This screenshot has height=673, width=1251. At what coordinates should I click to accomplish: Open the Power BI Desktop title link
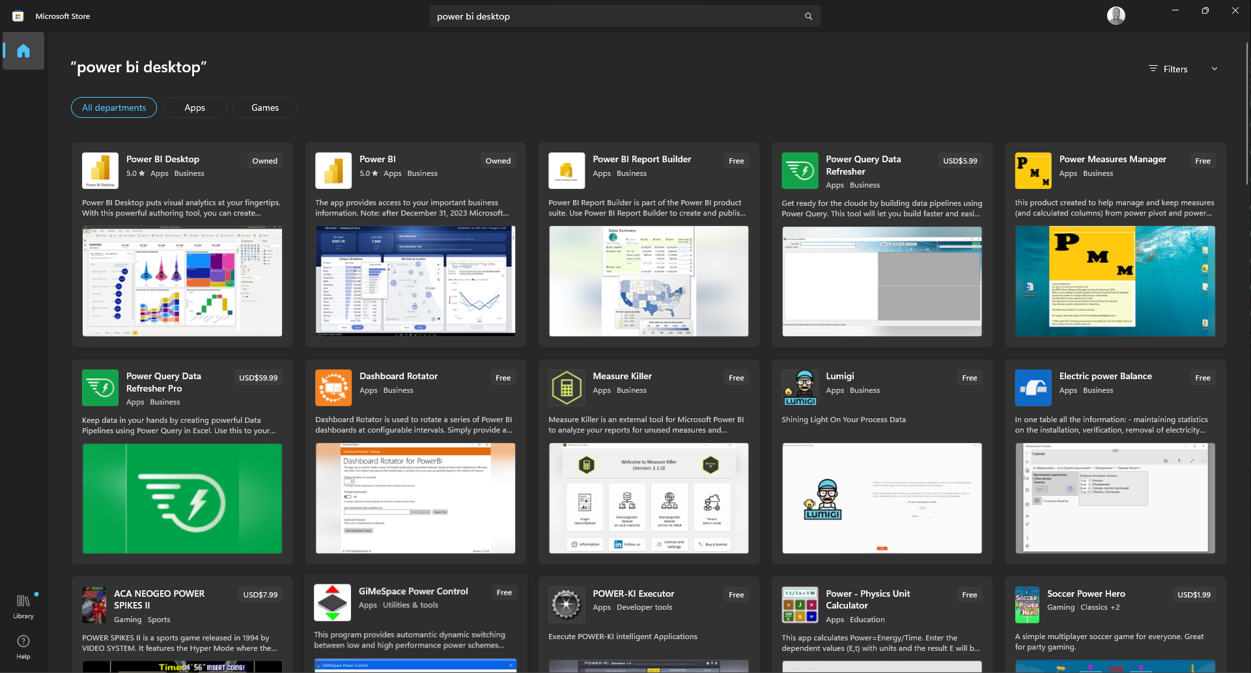[163, 159]
